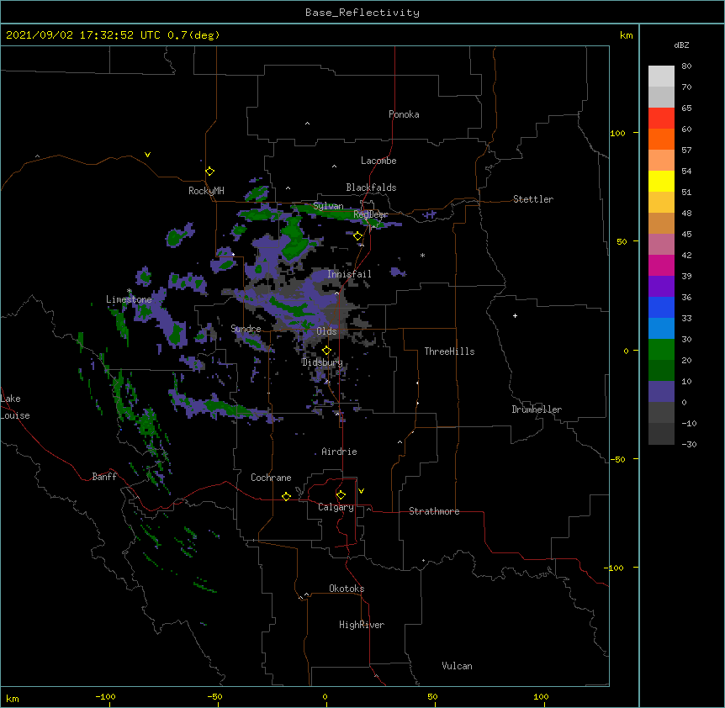The width and height of the screenshot is (725, 708).
Task: Select the Didsbury town label
Action: click(322, 362)
